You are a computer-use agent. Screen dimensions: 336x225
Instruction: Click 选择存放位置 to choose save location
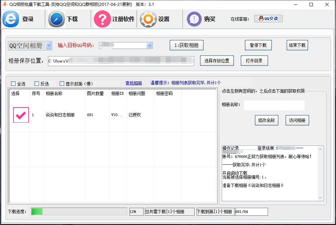point(217,61)
